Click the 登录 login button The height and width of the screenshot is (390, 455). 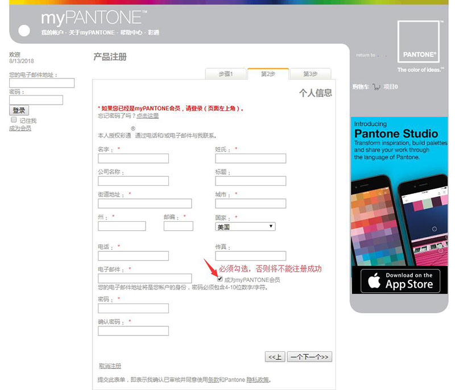point(19,110)
